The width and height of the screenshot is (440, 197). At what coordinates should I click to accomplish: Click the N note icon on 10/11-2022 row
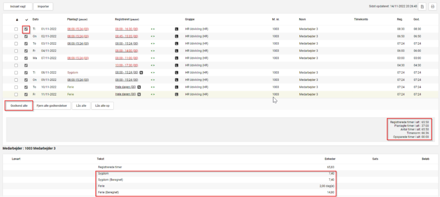(x=139, y=87)
